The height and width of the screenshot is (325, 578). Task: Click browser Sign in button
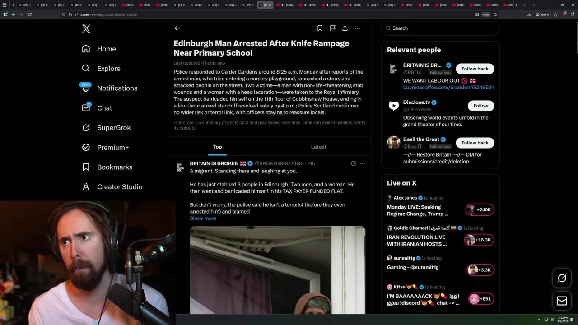[542, 14]
